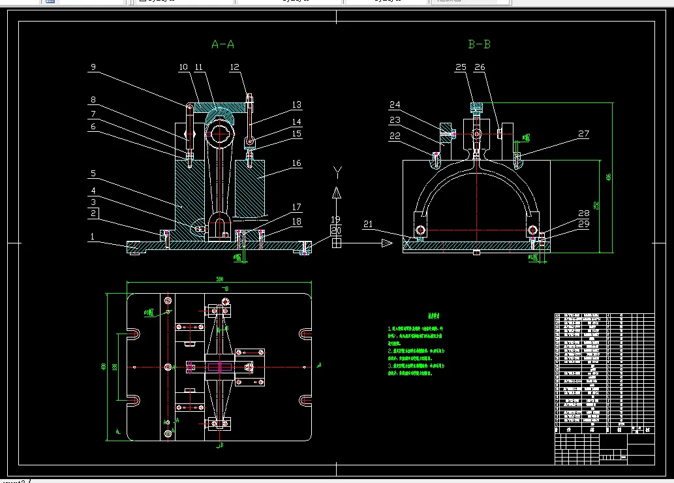Screen dimensions: 674x483
Task: Select the B-B section view title
Action: pos(479,44)
